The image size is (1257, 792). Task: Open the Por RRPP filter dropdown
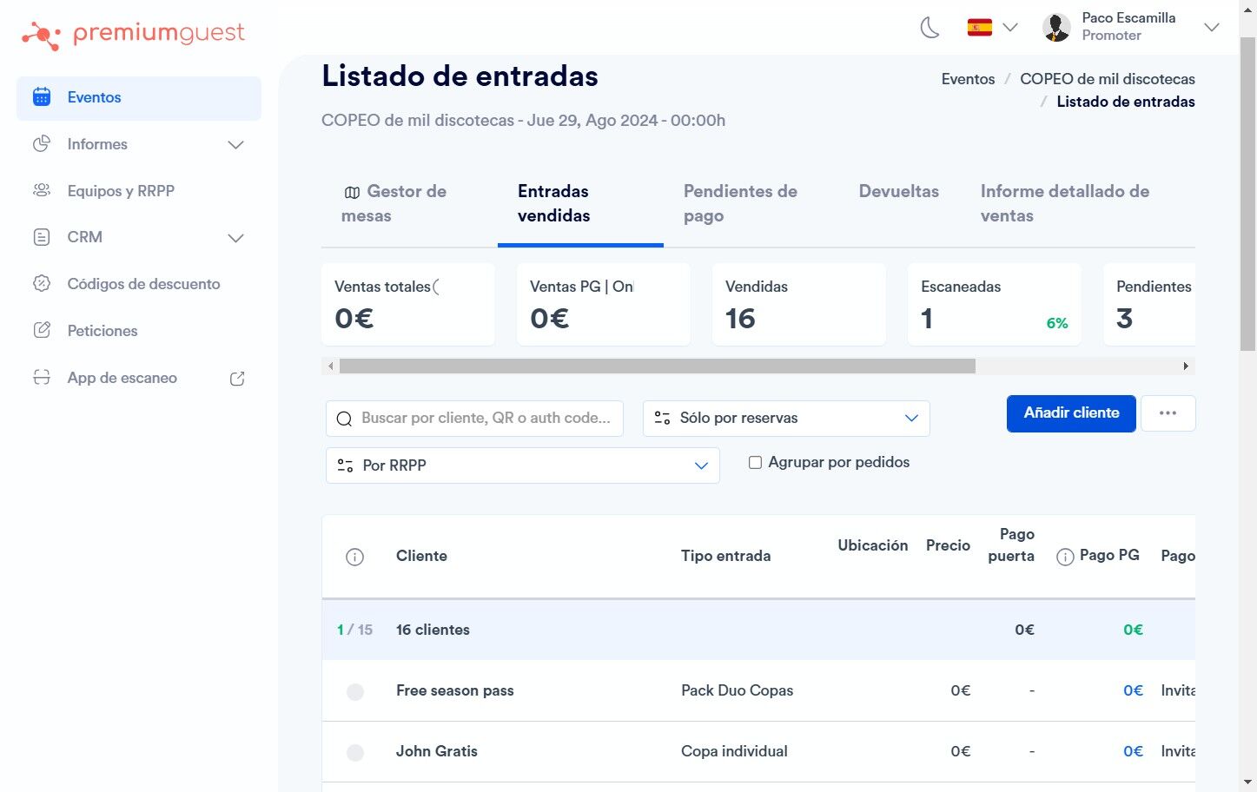523,465
